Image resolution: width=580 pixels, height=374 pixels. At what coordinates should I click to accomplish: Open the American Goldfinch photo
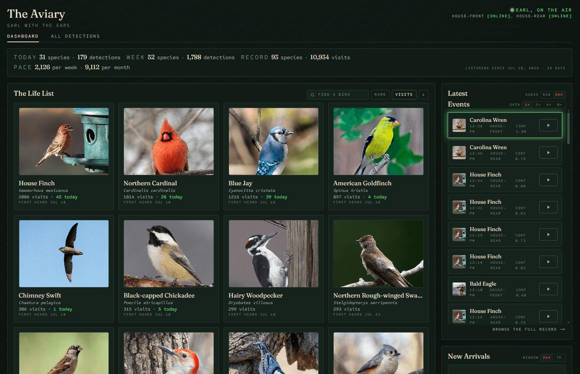pyautogui.click(x=378, y=141)
